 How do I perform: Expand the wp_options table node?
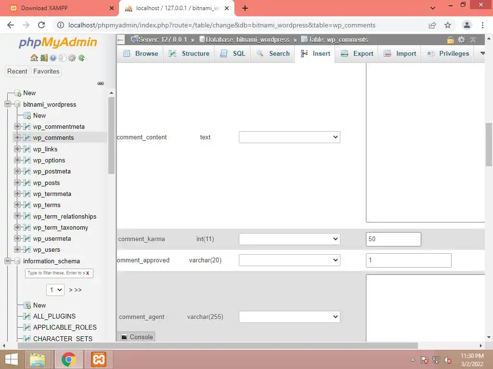click(17, 160)
